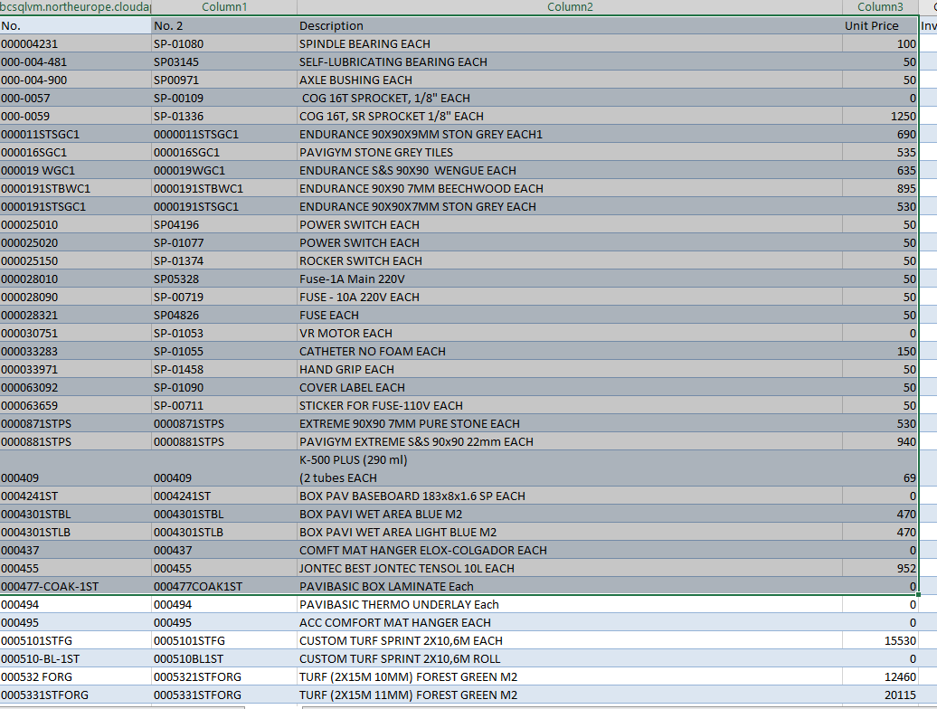Select unit price 20115 cell

[880, 695]
